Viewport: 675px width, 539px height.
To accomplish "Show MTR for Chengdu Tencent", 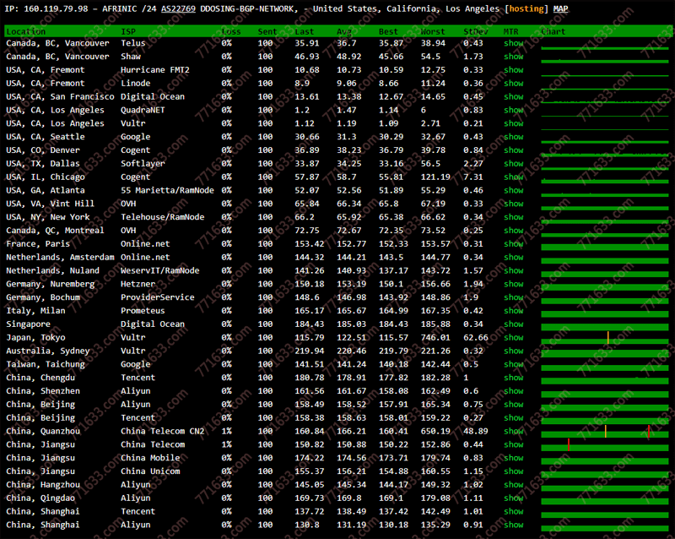I will tap(514, 378).
